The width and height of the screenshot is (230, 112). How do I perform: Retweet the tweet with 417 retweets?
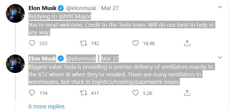click(83, 93)
